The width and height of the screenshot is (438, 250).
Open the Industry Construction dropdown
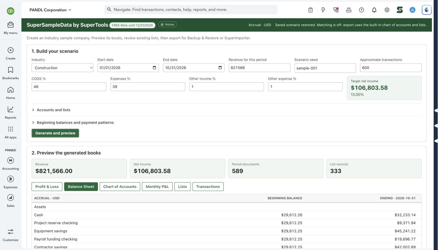[x=62, y=68]
